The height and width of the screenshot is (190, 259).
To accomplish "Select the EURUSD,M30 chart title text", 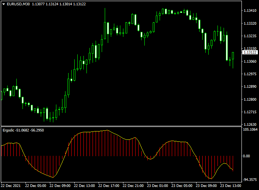I will click(18, 4).
